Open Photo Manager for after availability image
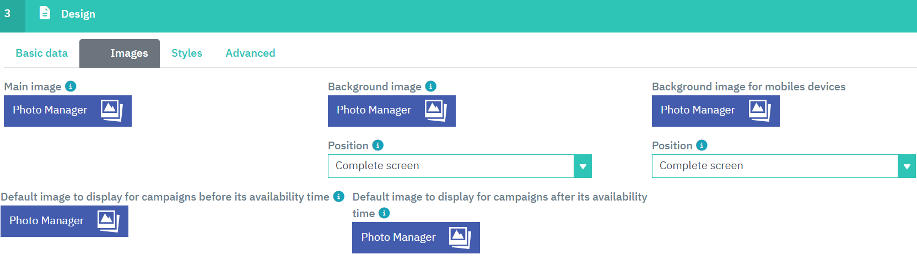Screen dimensions: 917x265 [x=416, y=237]
